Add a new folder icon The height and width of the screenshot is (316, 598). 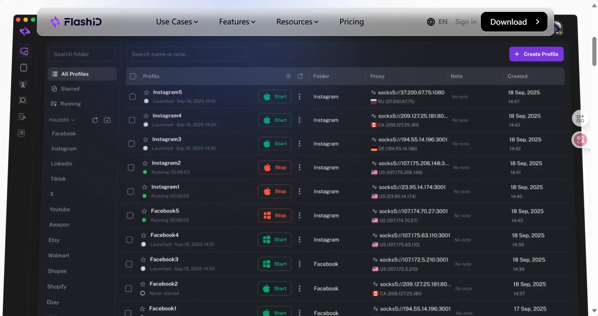[x=107, y=120]
